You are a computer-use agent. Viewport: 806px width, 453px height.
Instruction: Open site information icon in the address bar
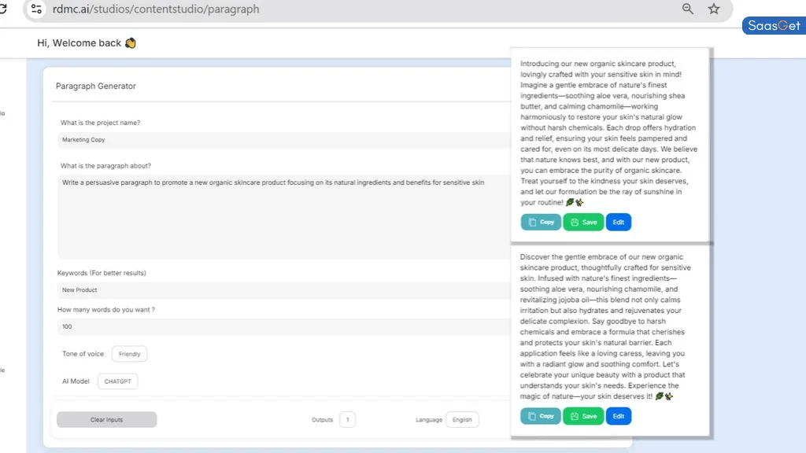pos(36,9)
